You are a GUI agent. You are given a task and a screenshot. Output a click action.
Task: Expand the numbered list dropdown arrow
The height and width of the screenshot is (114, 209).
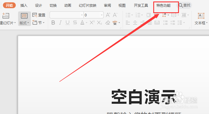point(142,15)
